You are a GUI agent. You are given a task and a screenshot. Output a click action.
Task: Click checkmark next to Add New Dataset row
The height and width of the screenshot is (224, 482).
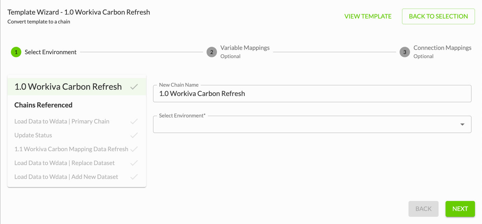(134, 177)
